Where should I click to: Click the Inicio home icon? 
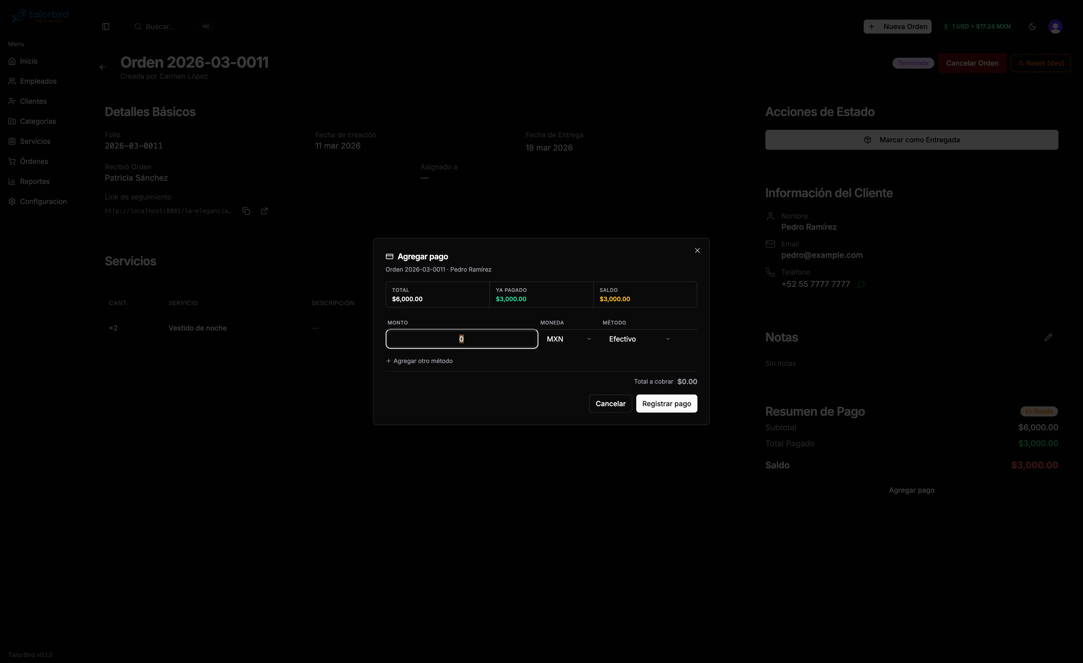coord(12,61)
